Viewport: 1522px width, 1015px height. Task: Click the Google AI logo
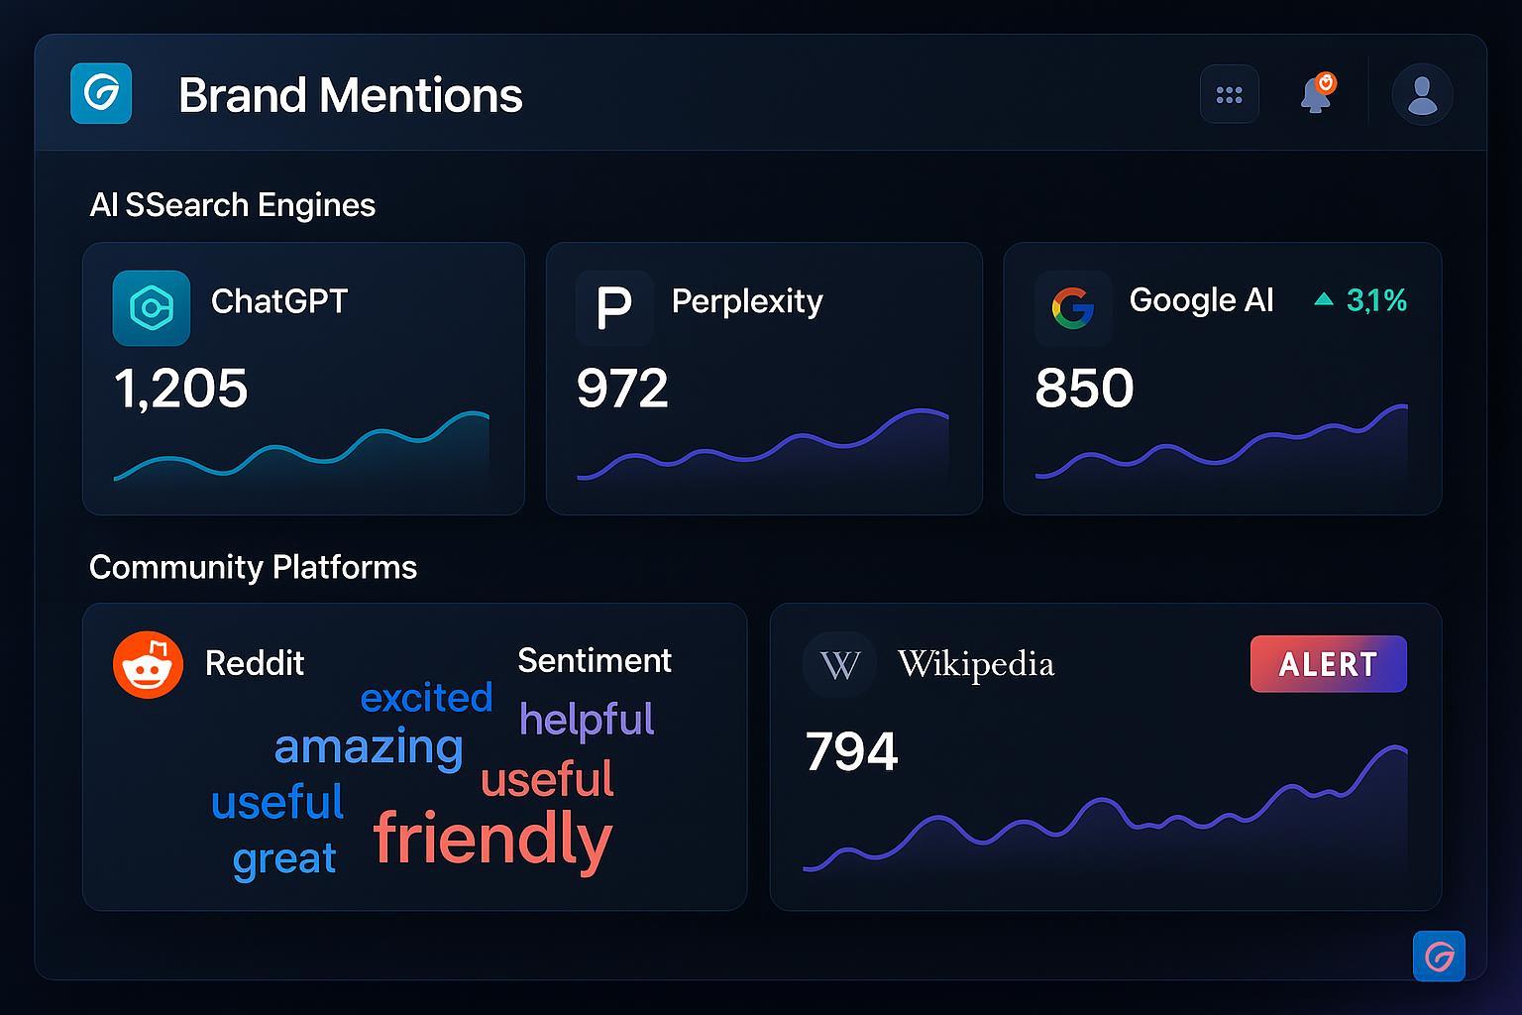(x=1072, y=308)
